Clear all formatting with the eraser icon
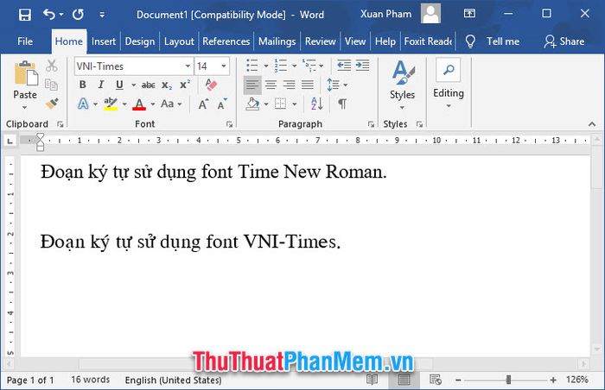The image size is (605, 390). (x=211, y=85)
